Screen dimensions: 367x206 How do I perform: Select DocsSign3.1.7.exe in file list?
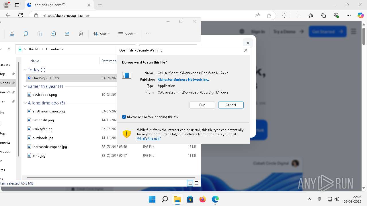click(x=46, y=78)
